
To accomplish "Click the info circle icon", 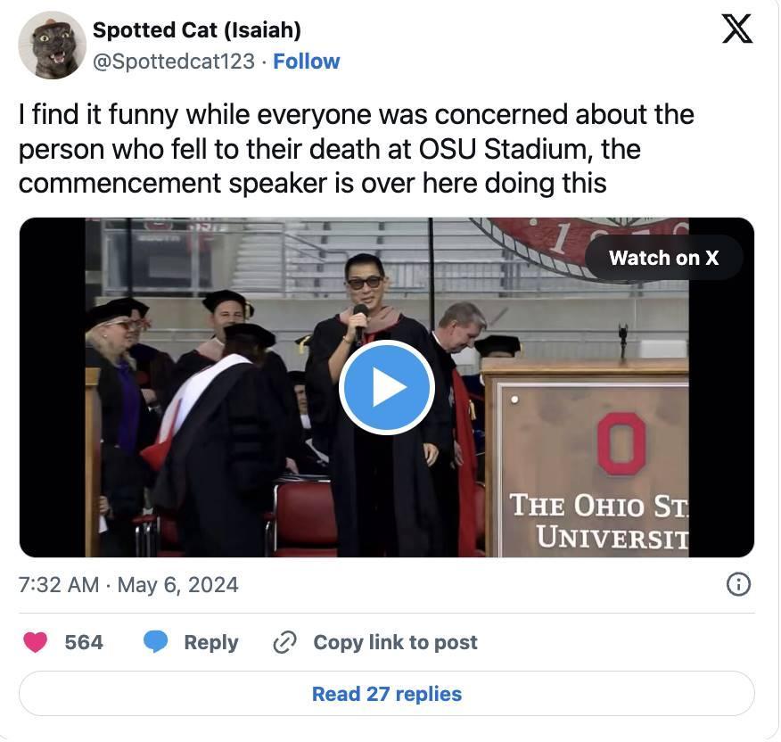I will pyautogui.click(x=738, y=584).
